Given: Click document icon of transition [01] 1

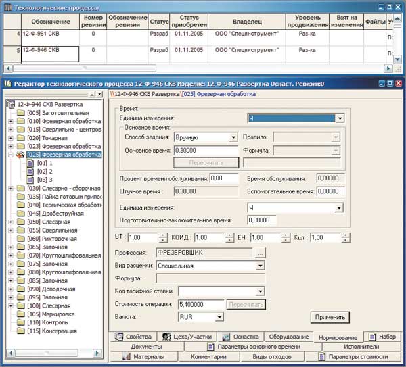Looking at the screenshot, I should click(x=30, y=163).
